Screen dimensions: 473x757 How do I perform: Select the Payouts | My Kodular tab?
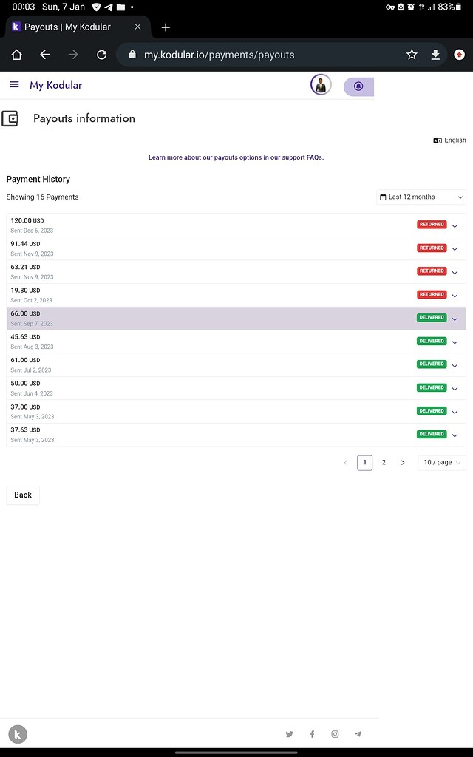point(67,27)
